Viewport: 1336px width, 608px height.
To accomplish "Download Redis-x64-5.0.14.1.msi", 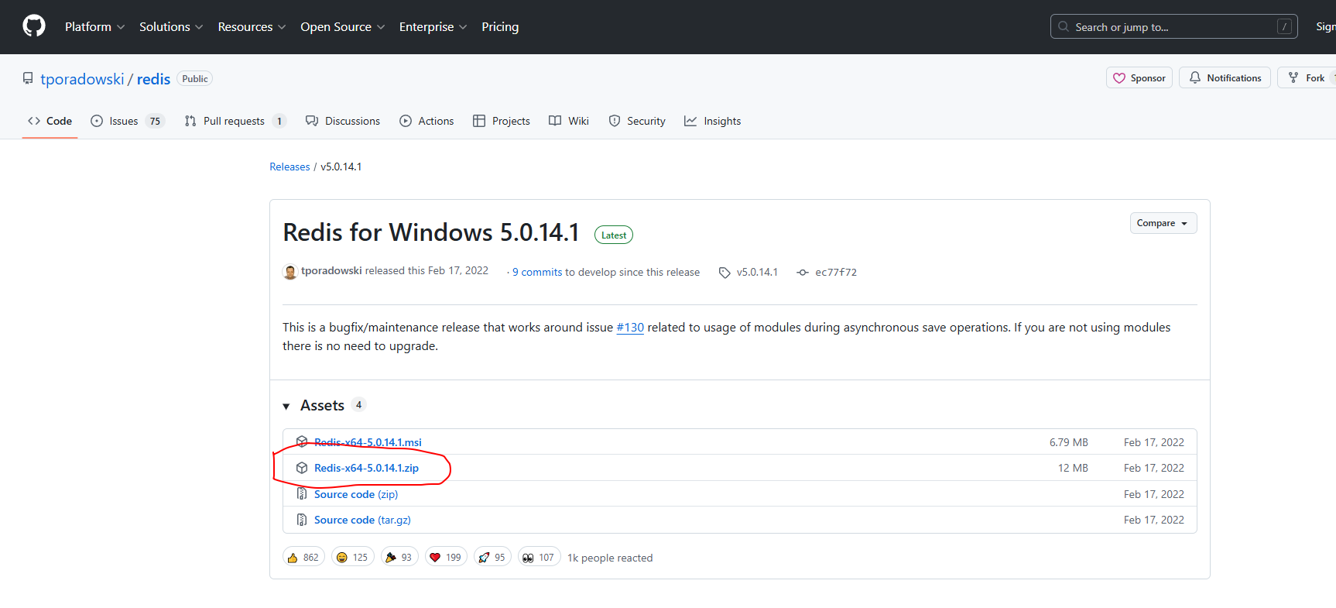I will [368, 442].
